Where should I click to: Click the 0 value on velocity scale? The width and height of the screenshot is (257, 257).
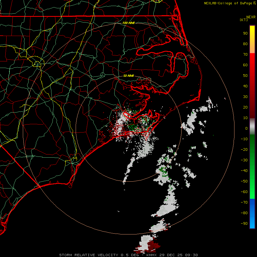point(246,128)
